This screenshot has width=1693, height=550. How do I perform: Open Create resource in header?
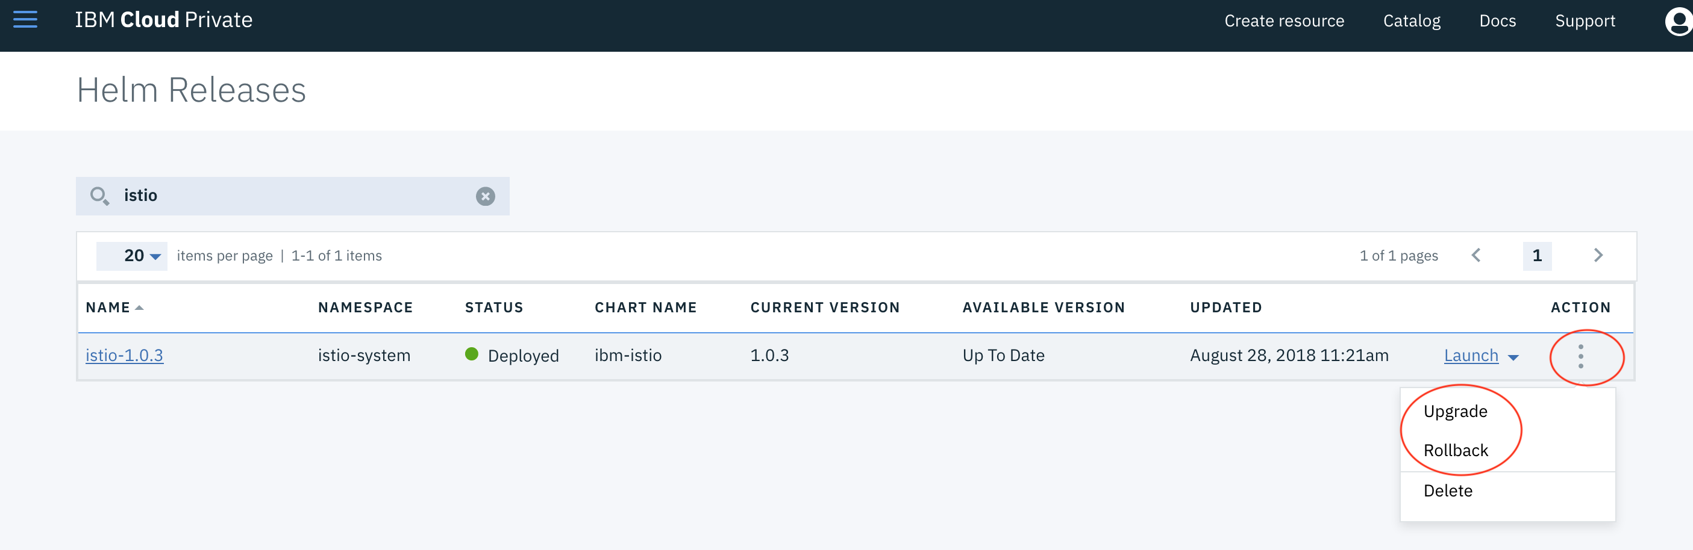coord(1283,21)
